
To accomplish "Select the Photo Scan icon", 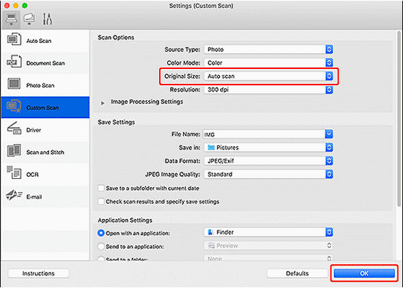I will coord(14,84).
